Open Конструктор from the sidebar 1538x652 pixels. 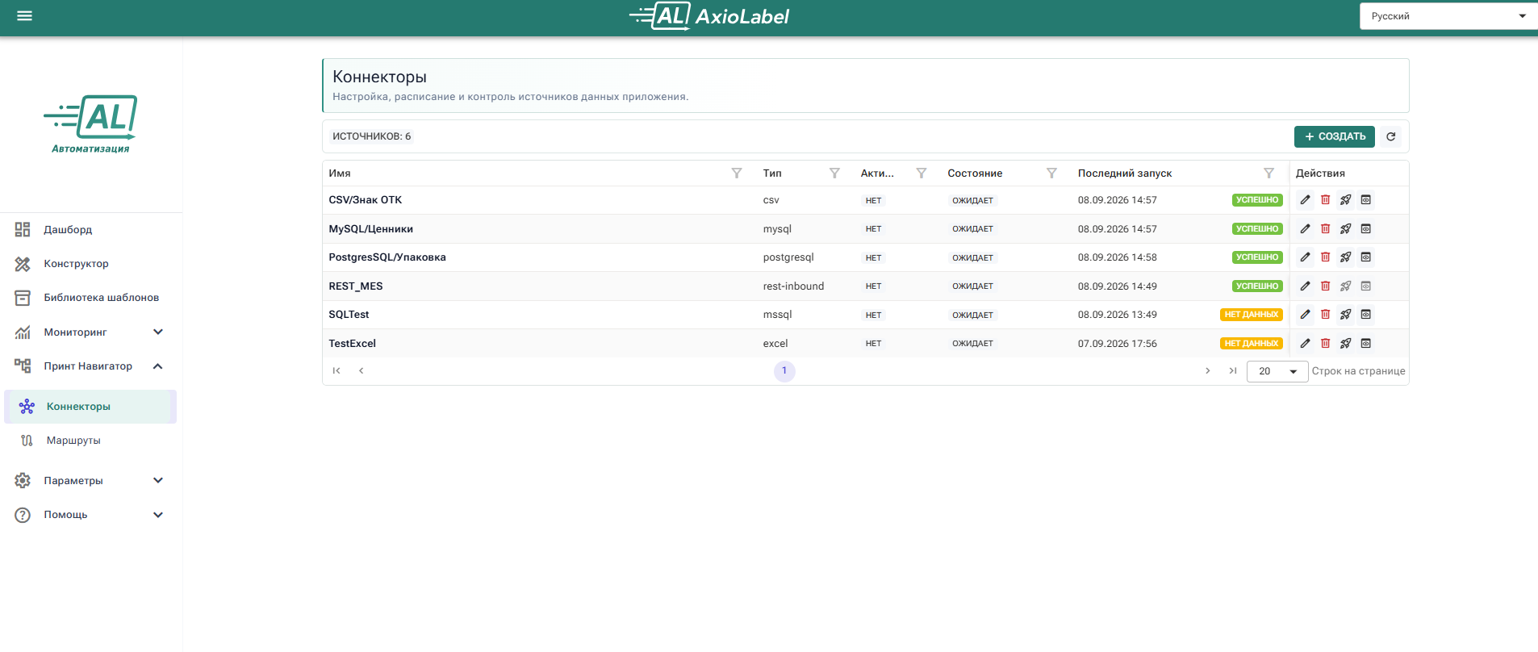90,264
